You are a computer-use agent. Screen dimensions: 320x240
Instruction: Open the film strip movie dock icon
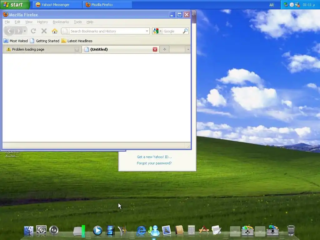tap(110, 231)
